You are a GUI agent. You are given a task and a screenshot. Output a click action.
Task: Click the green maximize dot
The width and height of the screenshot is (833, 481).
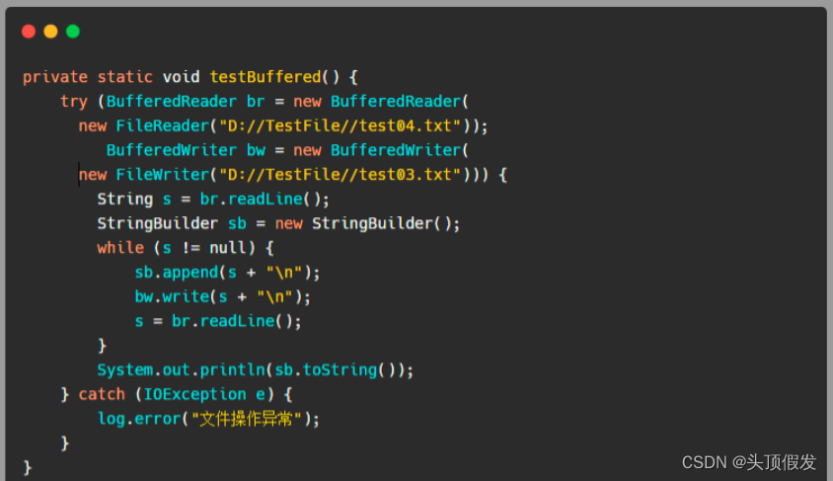(x=73, y=32)
